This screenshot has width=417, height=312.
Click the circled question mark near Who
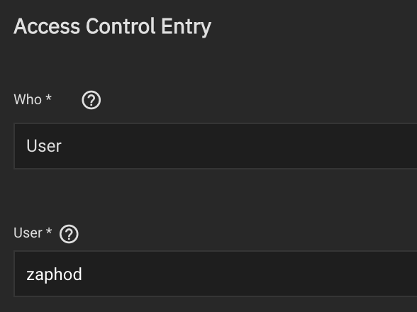[x=91, y=100]
